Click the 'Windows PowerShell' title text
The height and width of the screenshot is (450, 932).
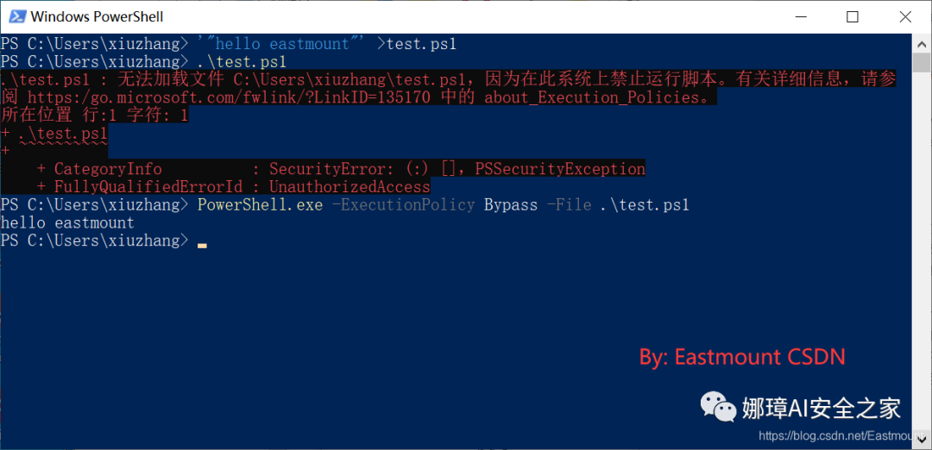(x=97, y=16)
